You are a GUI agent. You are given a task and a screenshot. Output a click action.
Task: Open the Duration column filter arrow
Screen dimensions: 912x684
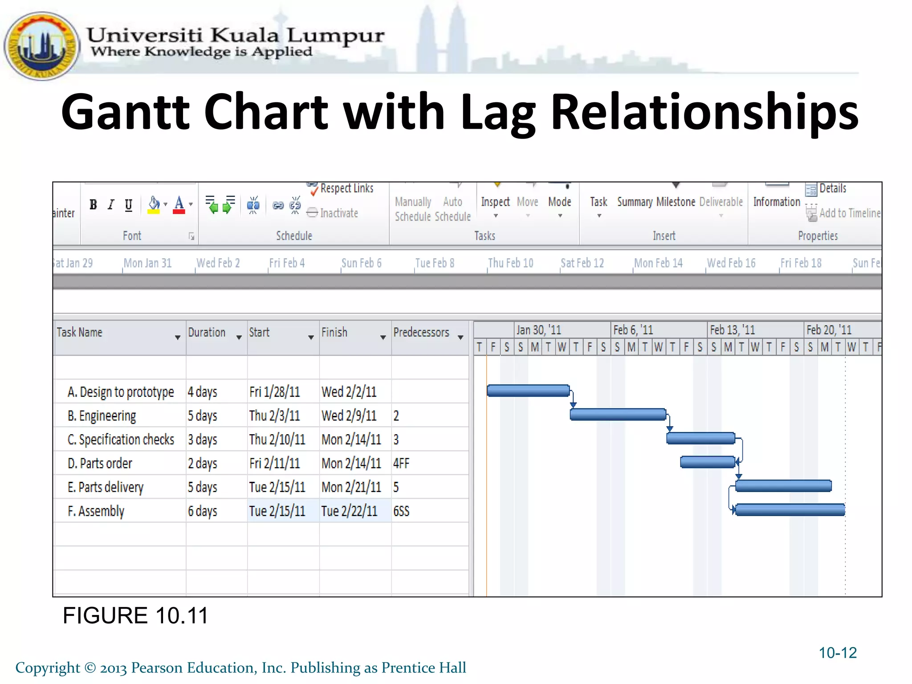239,338
